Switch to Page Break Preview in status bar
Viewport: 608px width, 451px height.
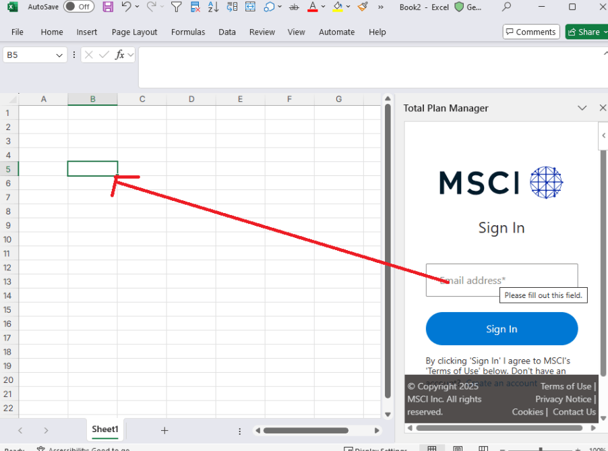coord(483,449)
